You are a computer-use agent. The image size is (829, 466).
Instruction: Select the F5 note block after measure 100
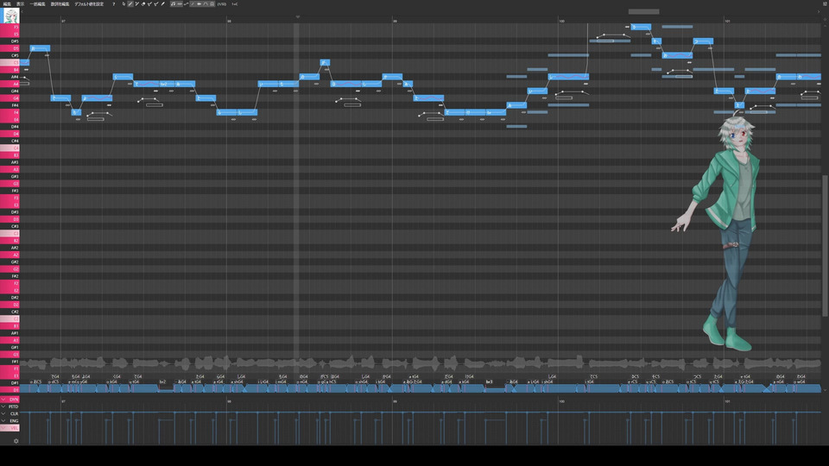(x=641, y=27)
